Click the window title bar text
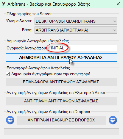The height and width of the screenshot is (139, 123). (49, 4)
